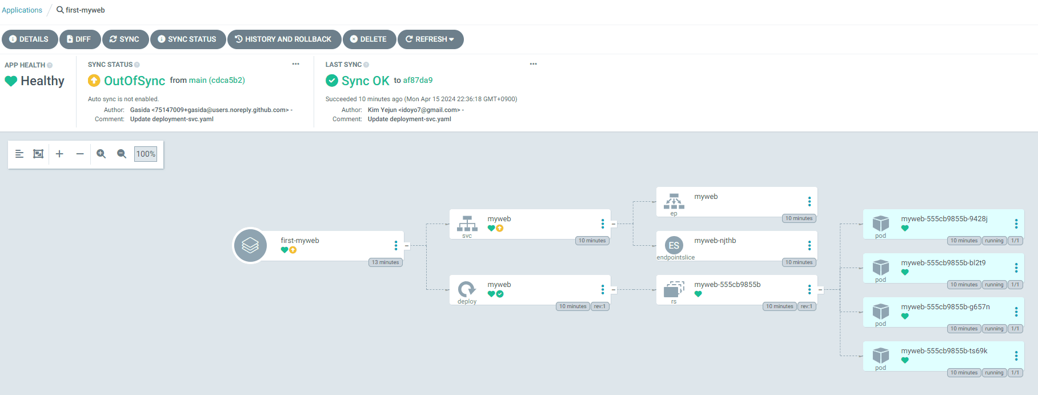Screen dimensions: 1038x395
Task: Collapse children of myweb svc node
Action: pyautogui.click(x=614, y=224)
